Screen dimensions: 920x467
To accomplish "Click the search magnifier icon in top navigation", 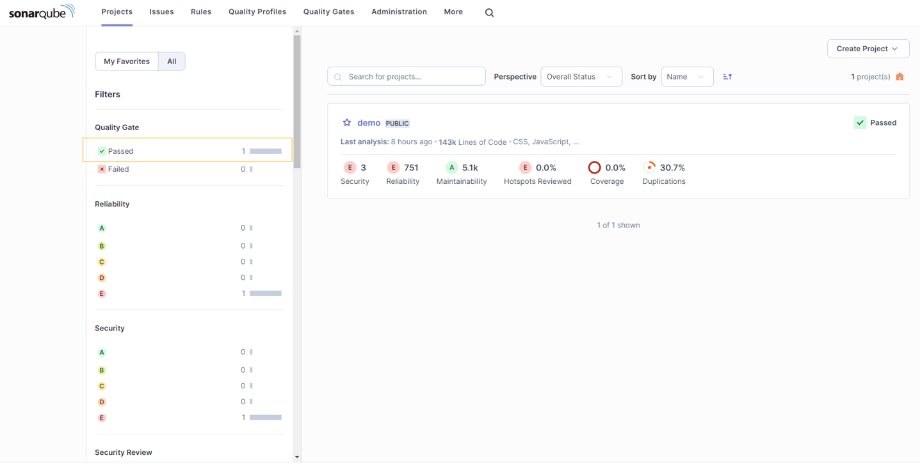I will pos(489,13).
